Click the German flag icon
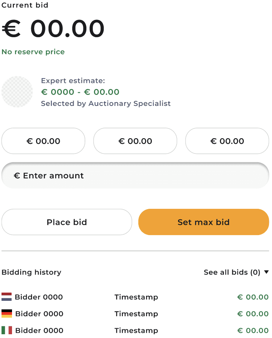Image resolution: width=272 pixels, height=338 pixels. coord(7,314)
